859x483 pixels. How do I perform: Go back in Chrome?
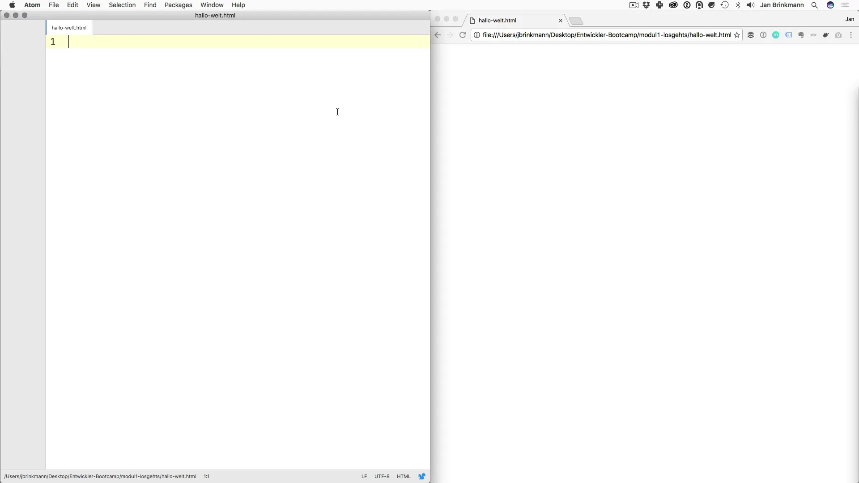click(x=438, y=35)
